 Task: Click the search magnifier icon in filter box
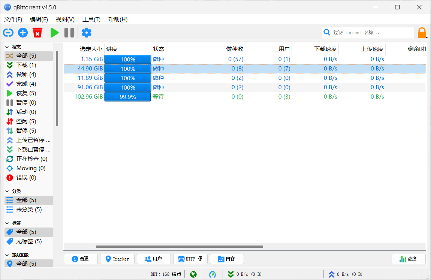coord(327,33)
